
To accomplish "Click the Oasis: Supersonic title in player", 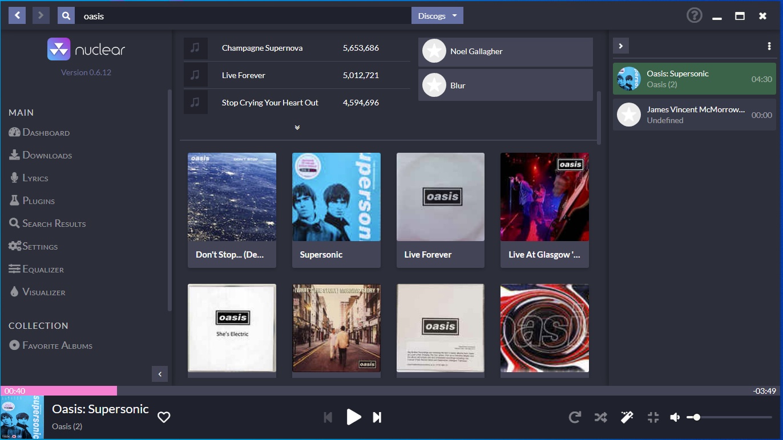I will [x=100, y=409].
